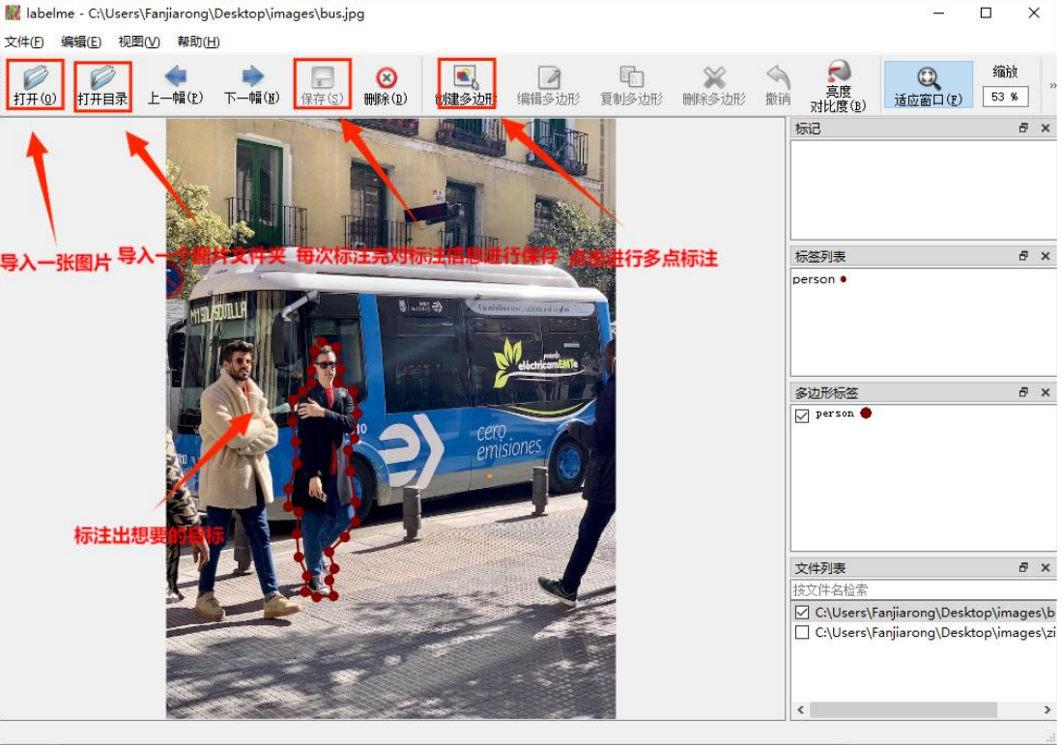This screenshot has height=745, width=1061.
Task: Toggle checkbox for images\b file entry
Action: point(802,613)
